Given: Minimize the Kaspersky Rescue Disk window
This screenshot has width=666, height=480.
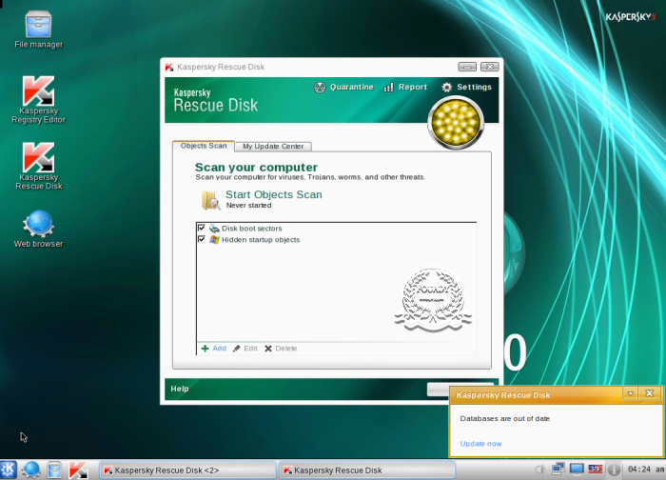Looking at the screenshot, I should (x=467, y=67).
